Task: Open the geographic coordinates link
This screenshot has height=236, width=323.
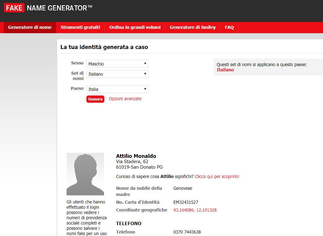Action: (x=195, y=210)
